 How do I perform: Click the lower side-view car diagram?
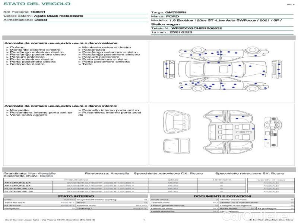pyautogui.click(x=222, y=85)
